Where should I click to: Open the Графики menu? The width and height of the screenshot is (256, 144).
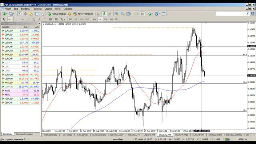click(37, 9)
